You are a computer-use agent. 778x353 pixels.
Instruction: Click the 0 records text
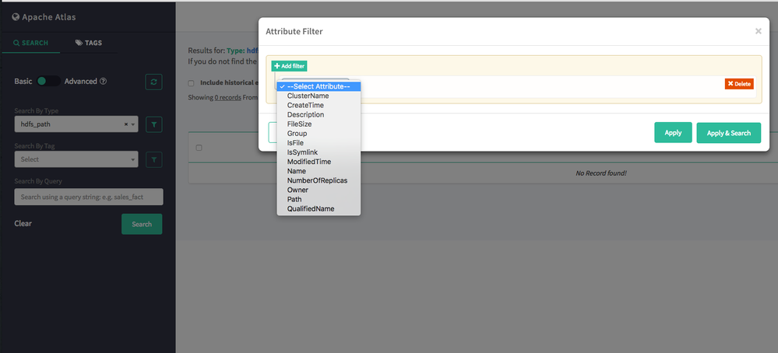[227, 97]
